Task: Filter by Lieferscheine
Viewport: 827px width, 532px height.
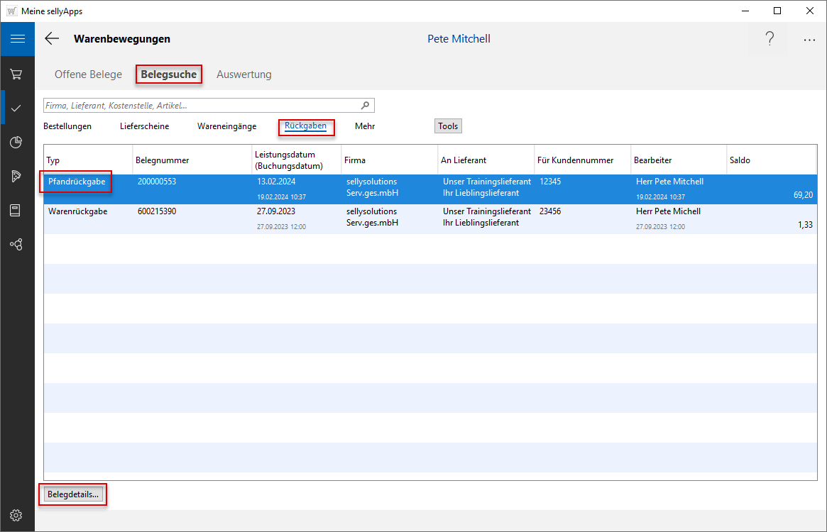Action: [144, 126]
